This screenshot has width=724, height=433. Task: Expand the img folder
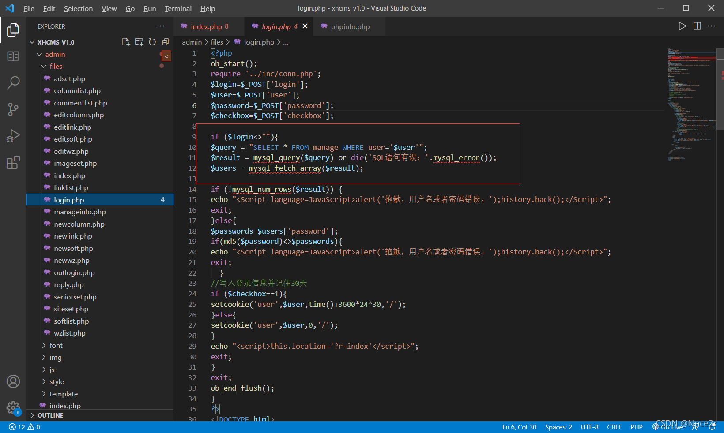[100, 357]
